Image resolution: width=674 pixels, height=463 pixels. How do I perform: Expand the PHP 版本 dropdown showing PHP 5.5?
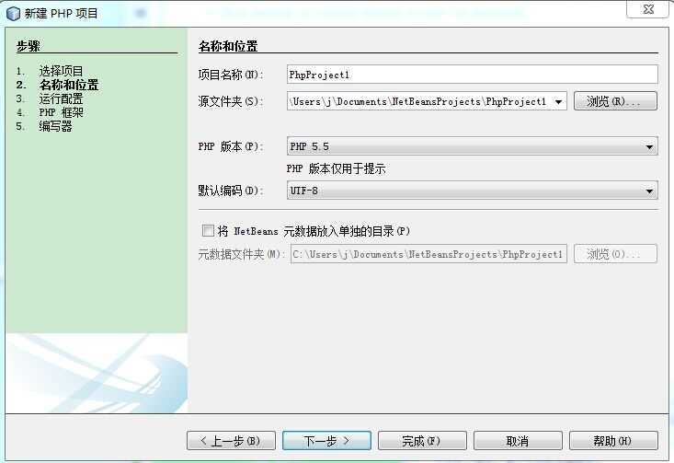(473, 146)
